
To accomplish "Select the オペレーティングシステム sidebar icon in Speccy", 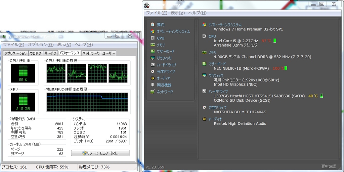I will coord(153,31).
